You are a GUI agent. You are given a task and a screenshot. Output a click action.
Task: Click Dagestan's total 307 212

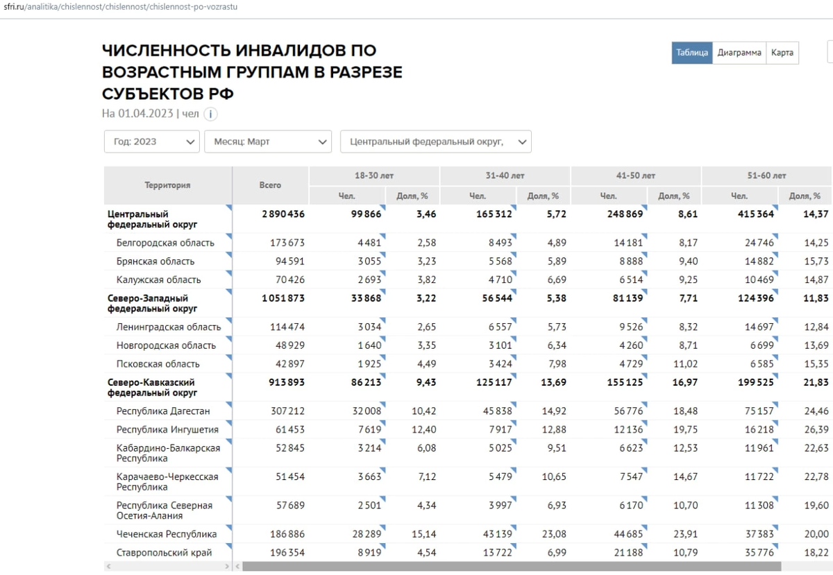287,411
